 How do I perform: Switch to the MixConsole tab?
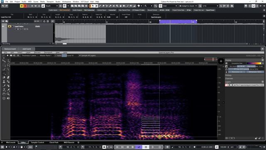[10, 142]
